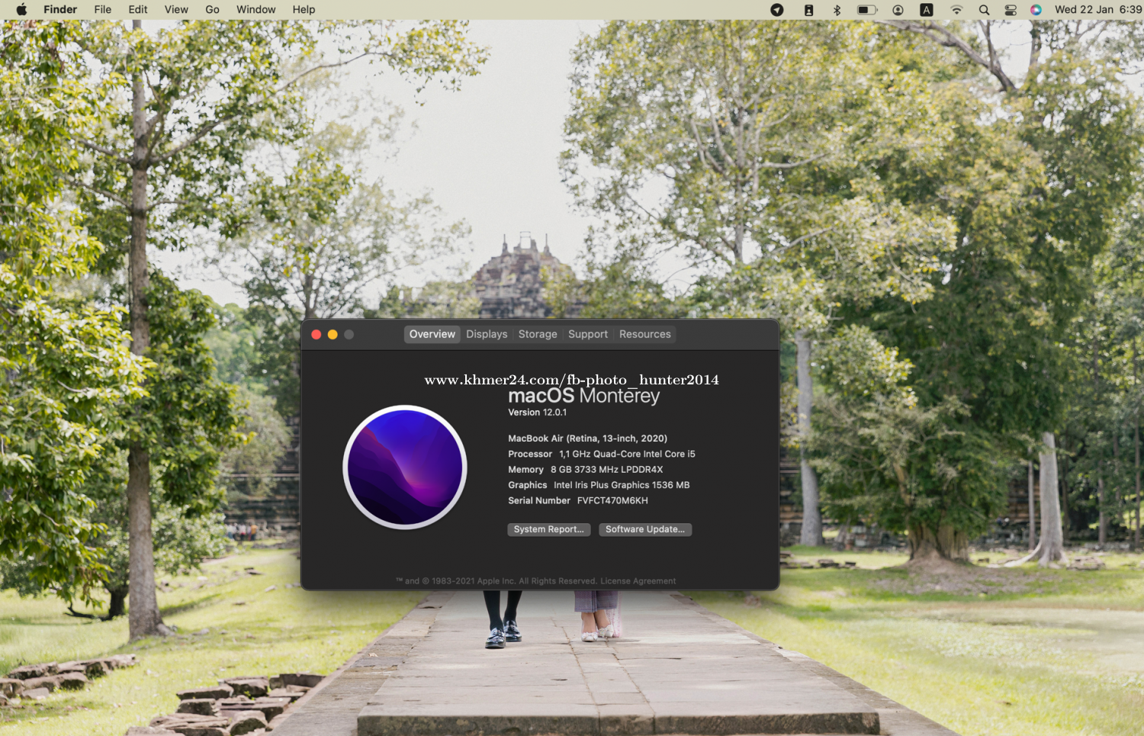Switch to the Storage tab
The image size is (1144, 736).
[x=538, y=334]
